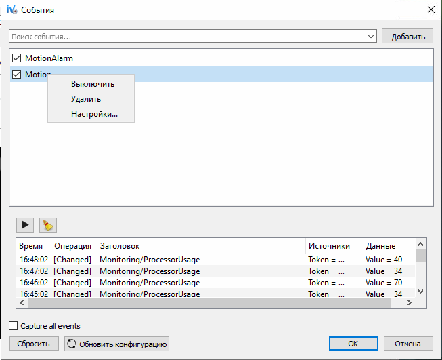
Task: Click Monitoring/ProcessorUsage in 16:47:02 row
Action: (x=150, y=271)
